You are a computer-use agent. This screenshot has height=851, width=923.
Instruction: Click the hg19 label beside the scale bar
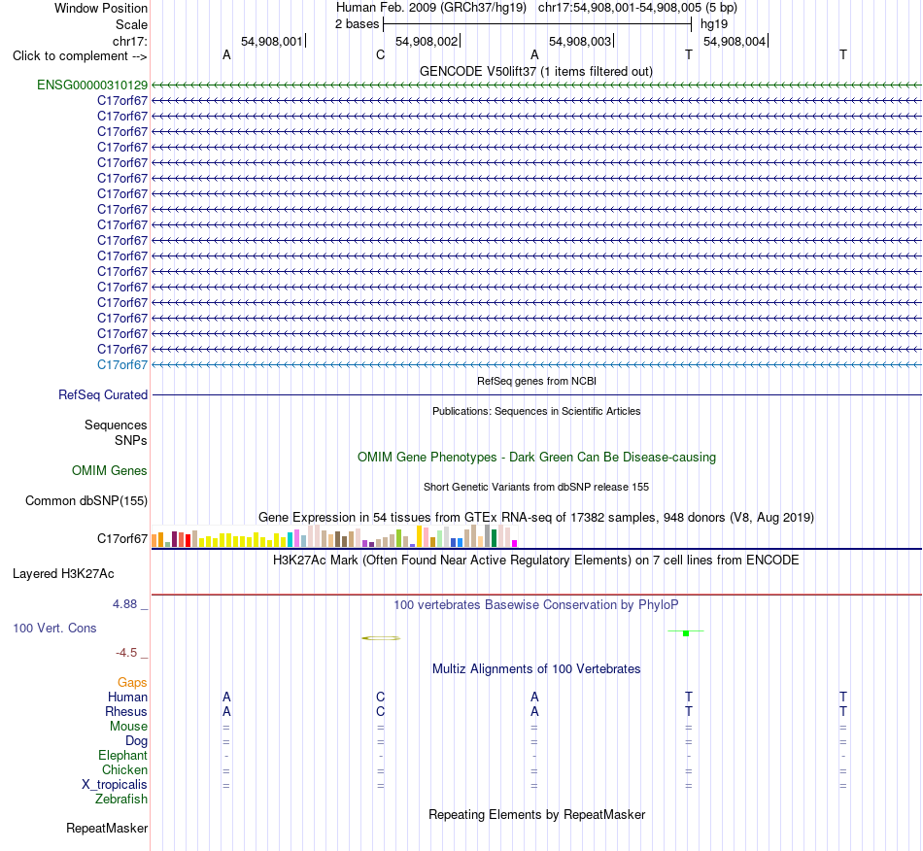point(714,24)
